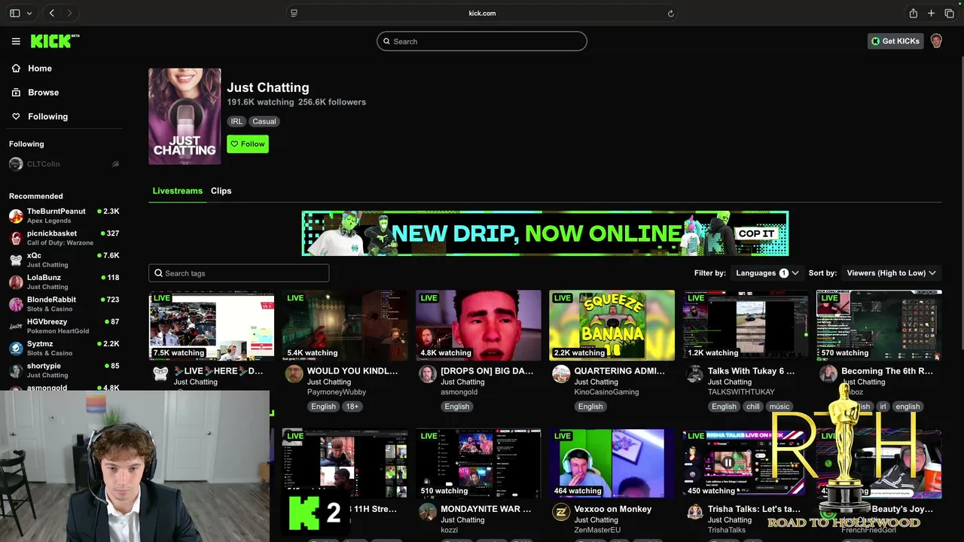Open Syztmz recommended channel
The image size is (964, 542).
64,348
